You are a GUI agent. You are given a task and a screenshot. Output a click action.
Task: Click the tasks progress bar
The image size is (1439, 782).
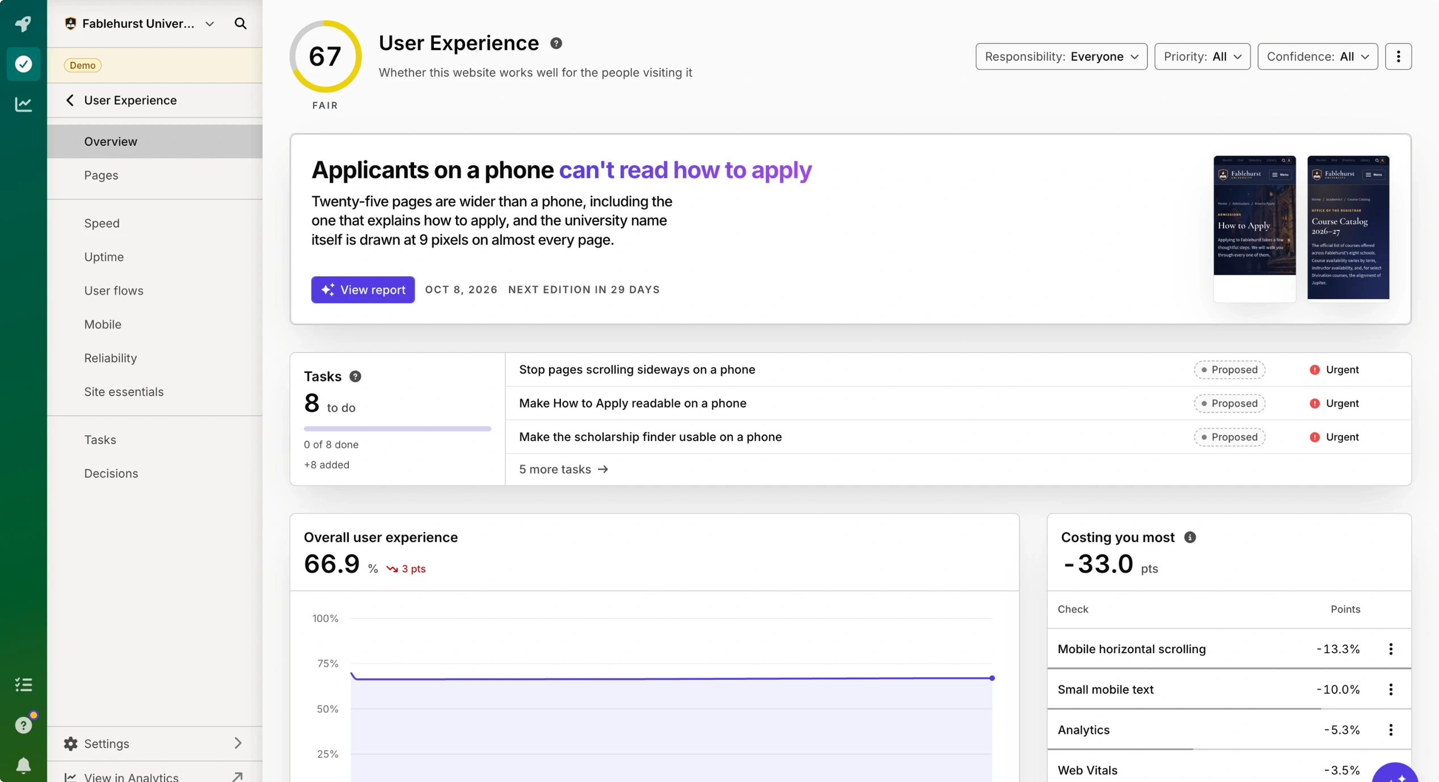tap(397, 428)
